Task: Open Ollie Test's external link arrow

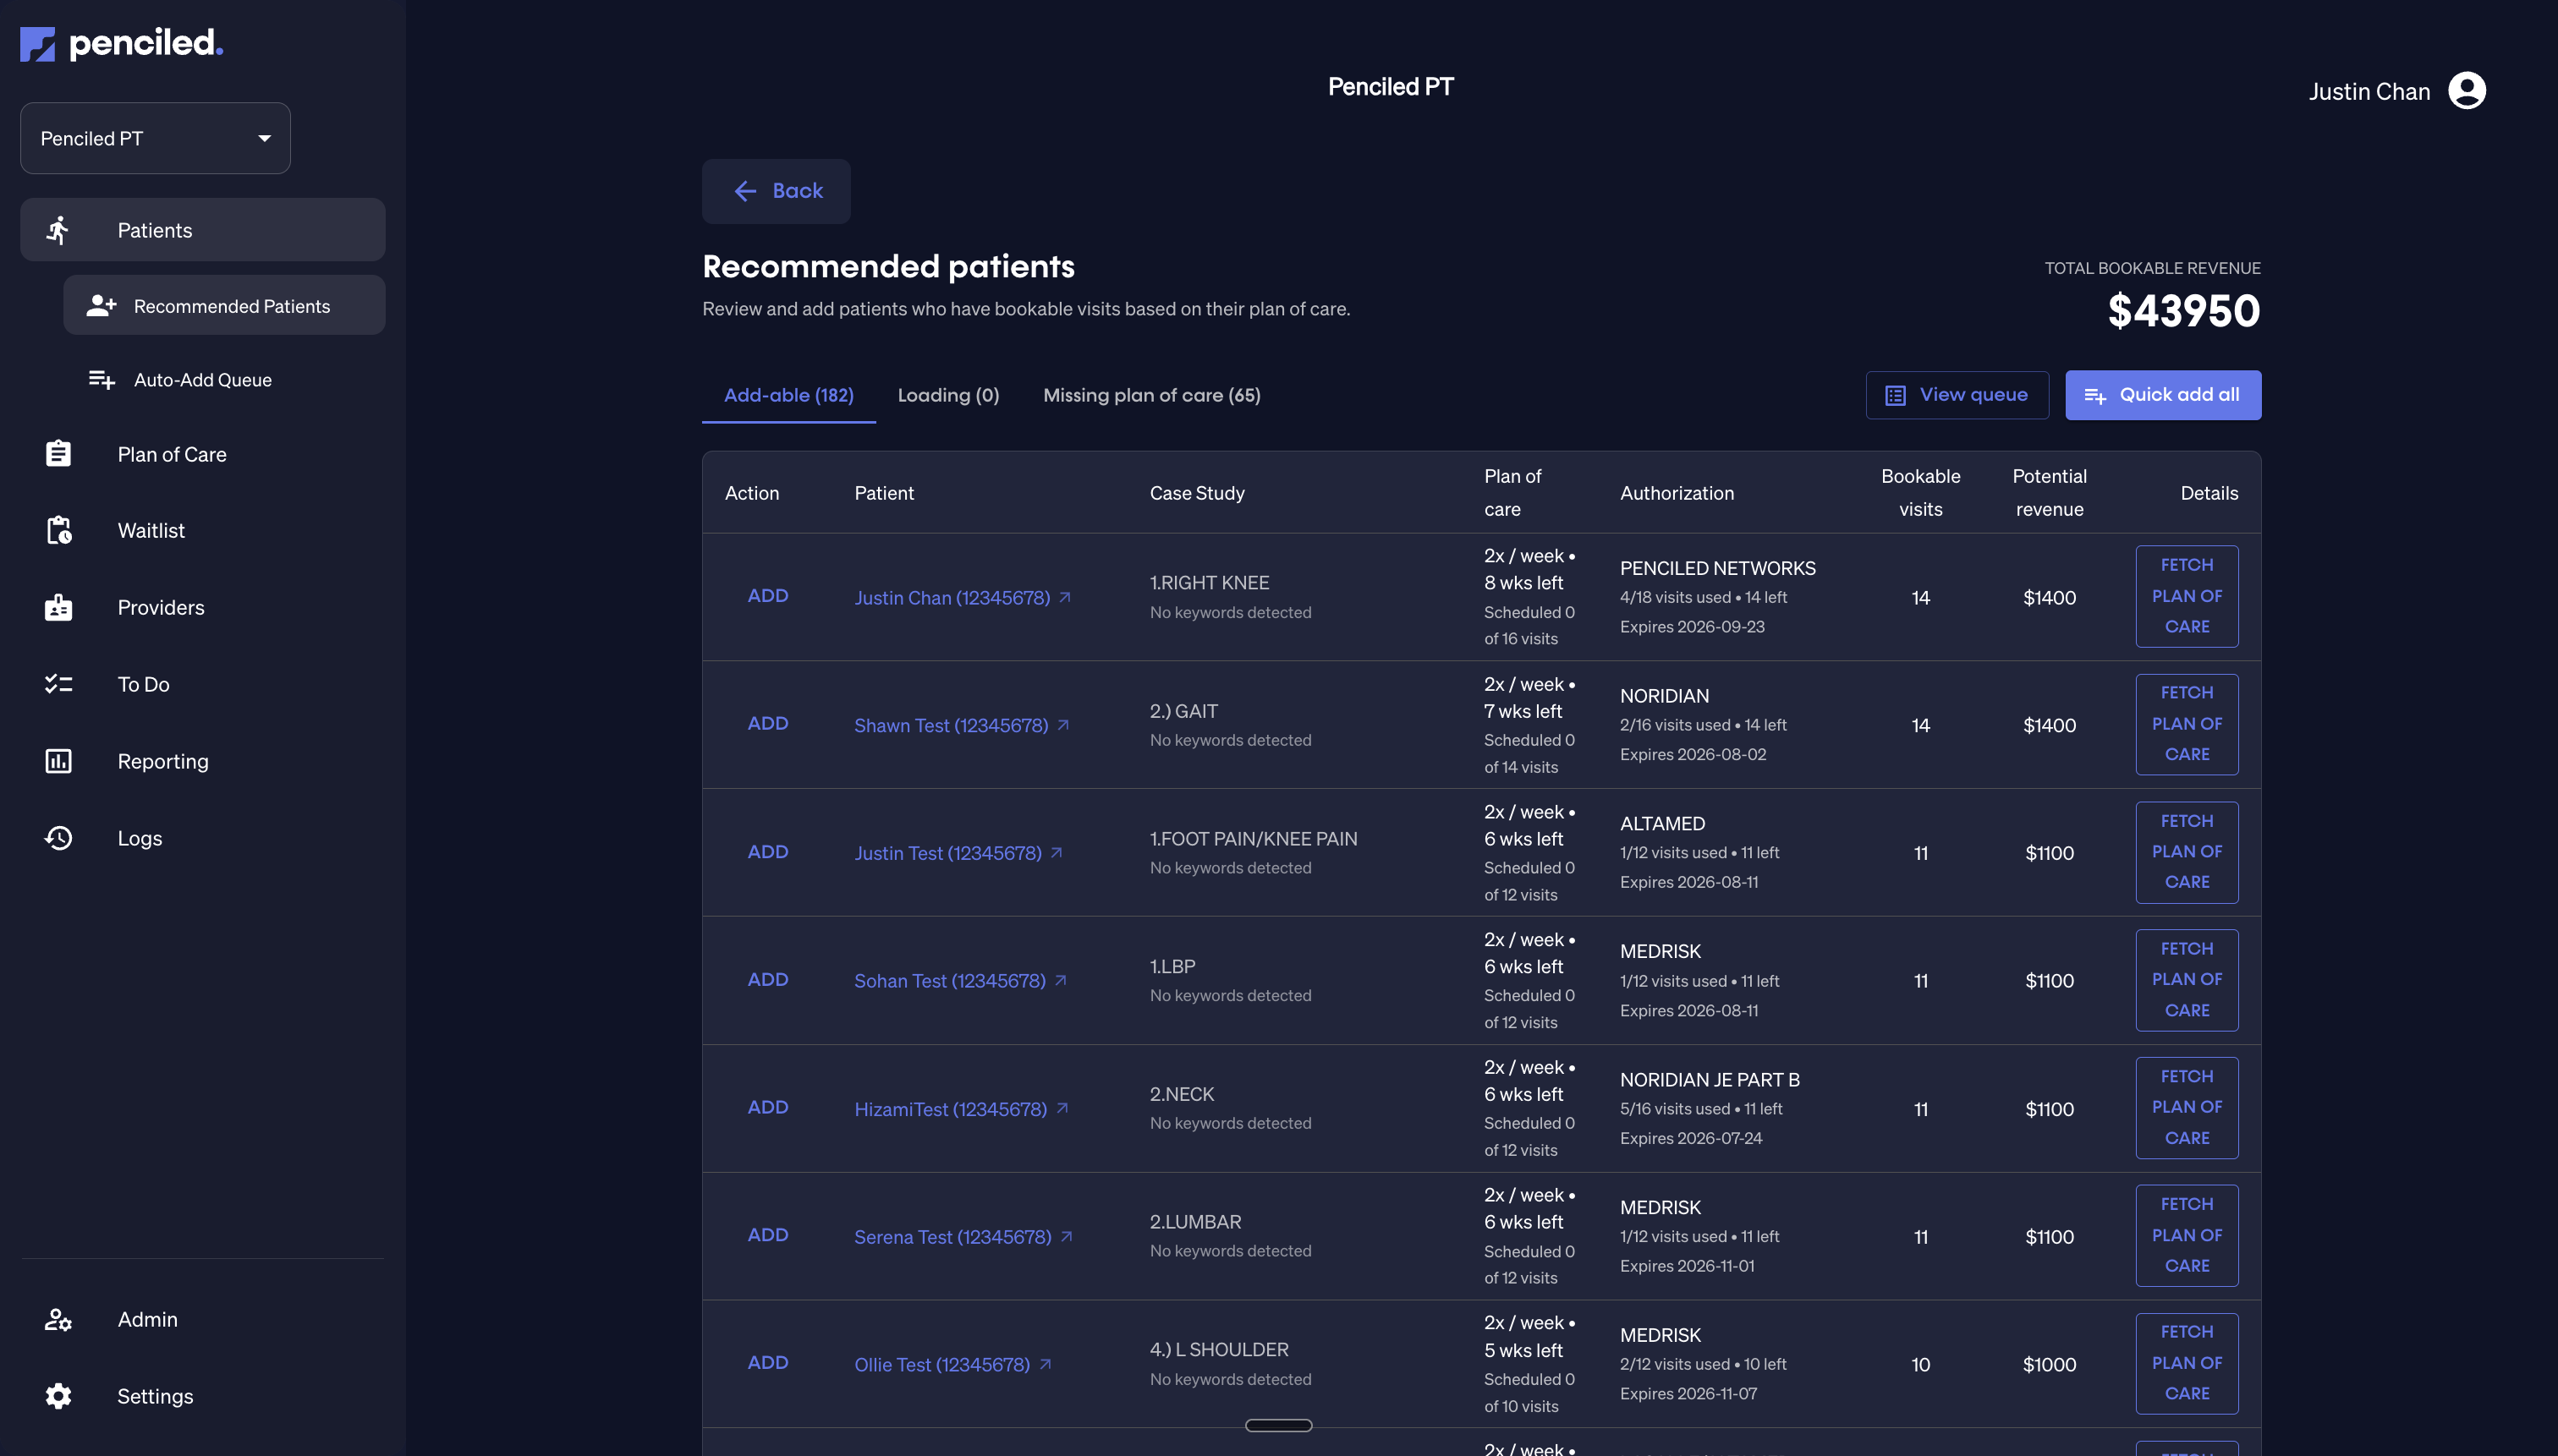Action: click(1045, 1364)
